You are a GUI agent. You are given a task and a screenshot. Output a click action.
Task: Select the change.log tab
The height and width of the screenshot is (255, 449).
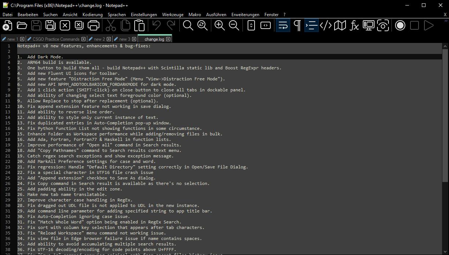pyautogui.click(x=154, y=39)
